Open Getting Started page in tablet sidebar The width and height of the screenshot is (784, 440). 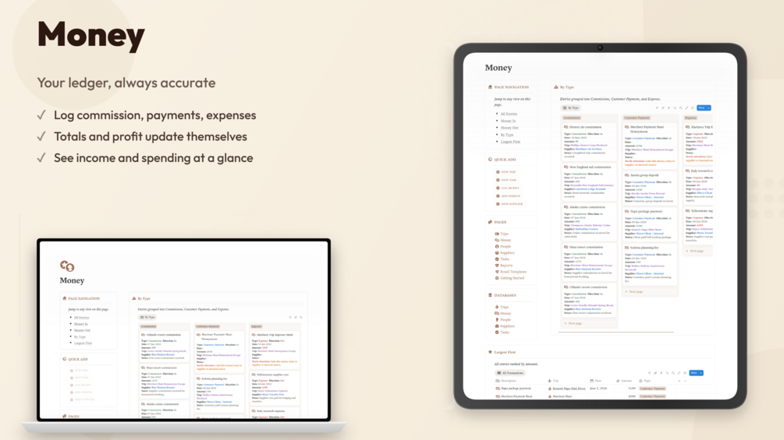tap(509, 278)
